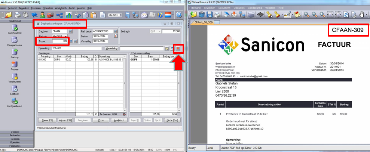Open the Goedkeuring menu in Virtual Invoice

coord(255,8)
